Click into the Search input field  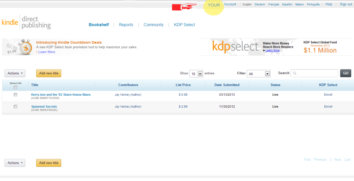(x=314, y=73)
